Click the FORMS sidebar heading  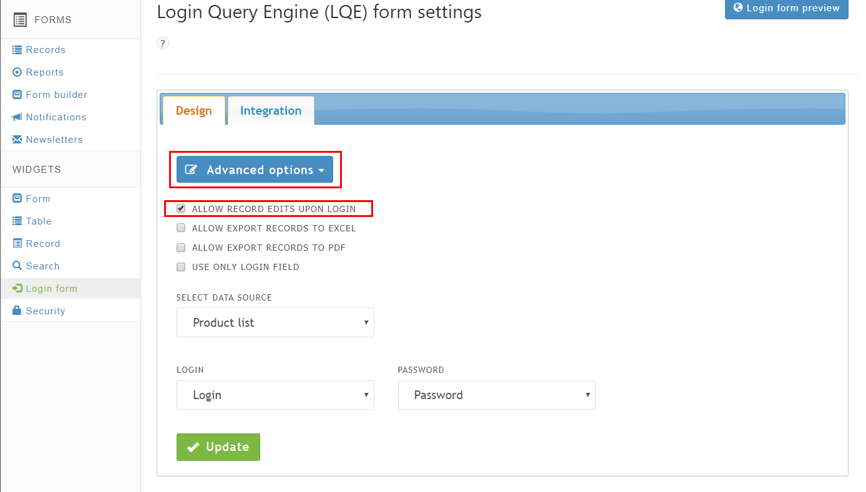click(x=53, y=20)
